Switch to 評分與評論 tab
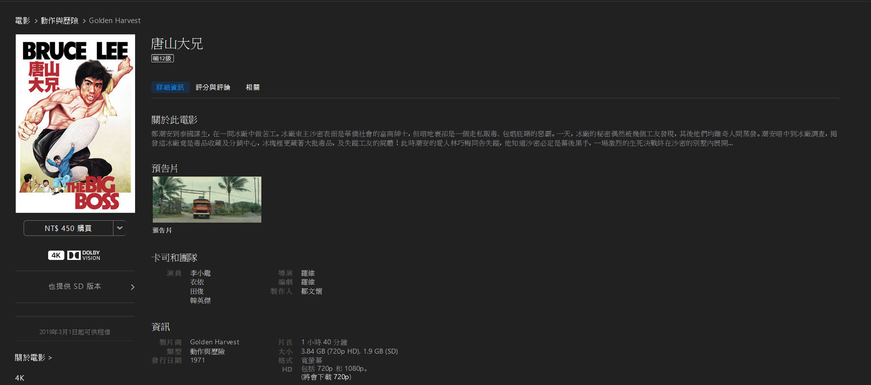Image resolution: width=871 pixels, height=385 pixels. (213, 87)
